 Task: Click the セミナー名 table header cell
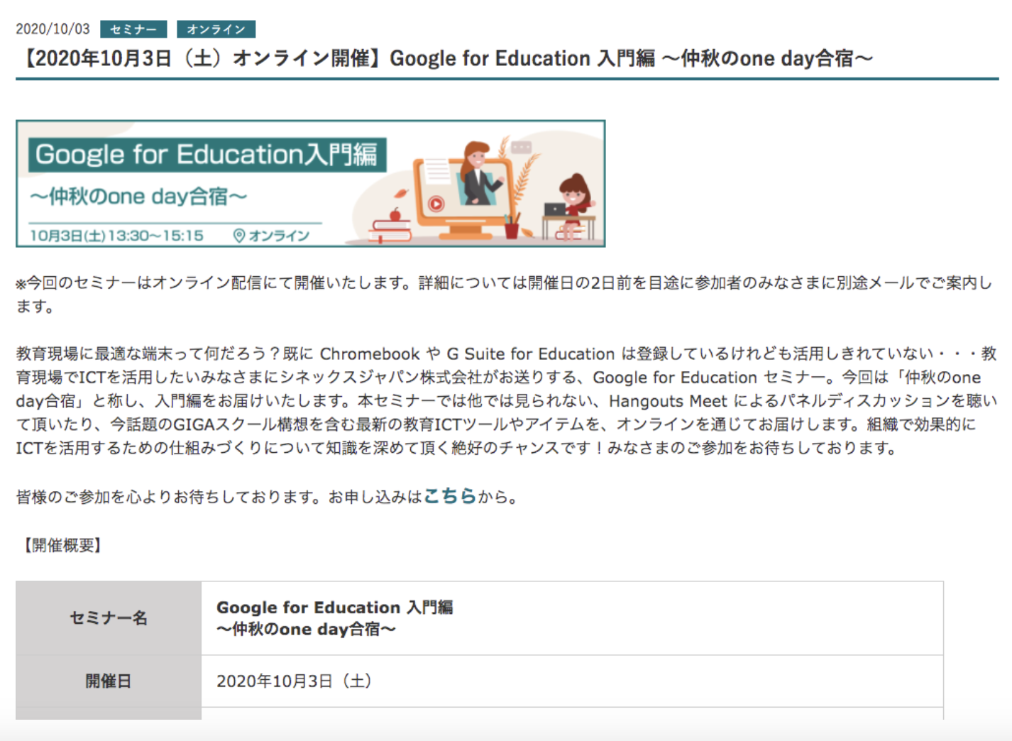coord(109,618)
